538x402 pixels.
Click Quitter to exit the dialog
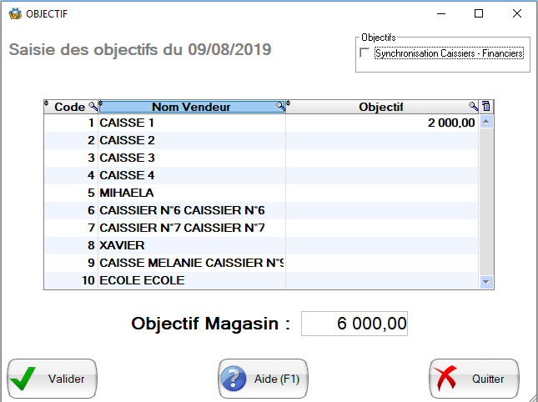(474, 379)
